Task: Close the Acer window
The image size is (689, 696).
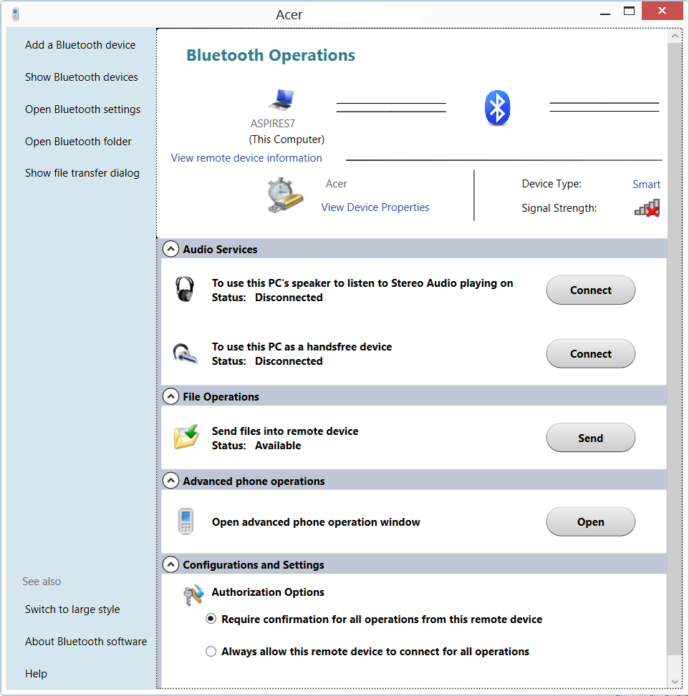Action: click(x=662, y=11)
